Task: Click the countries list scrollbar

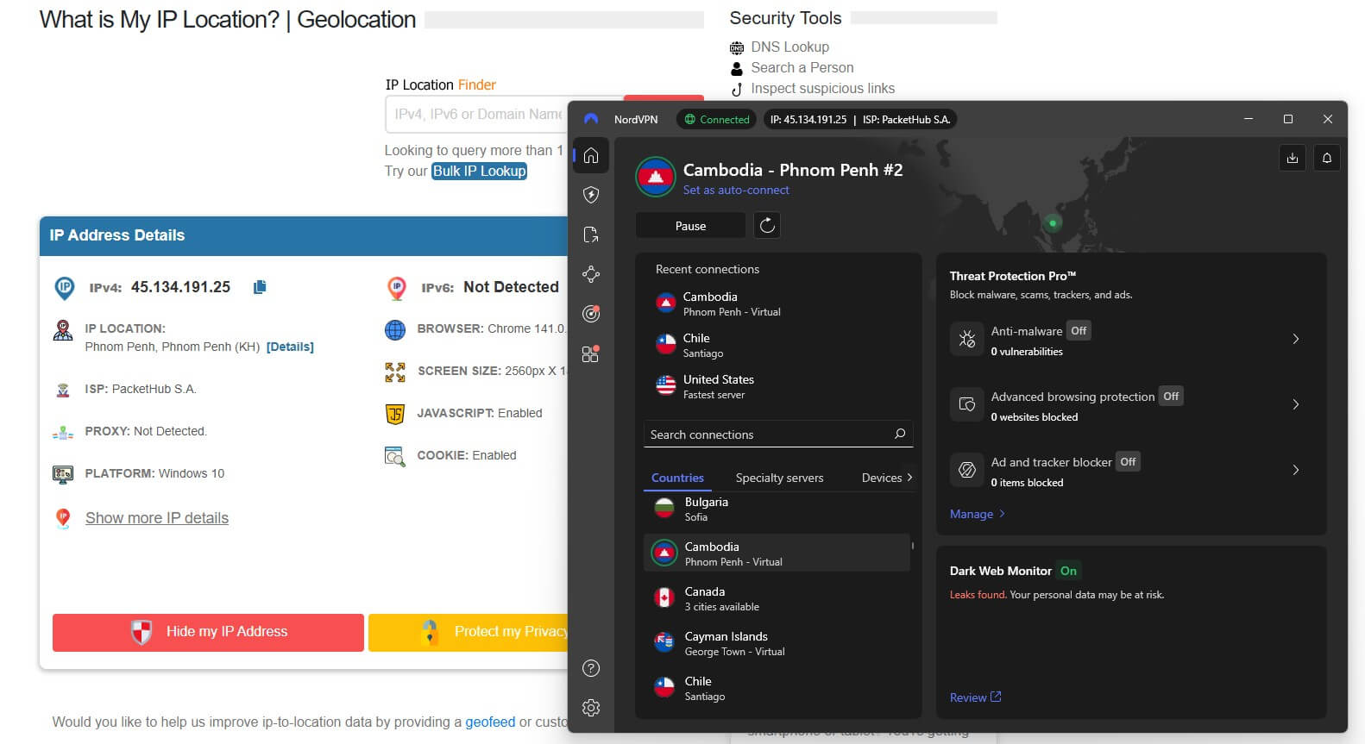Action: pos(913,545)
